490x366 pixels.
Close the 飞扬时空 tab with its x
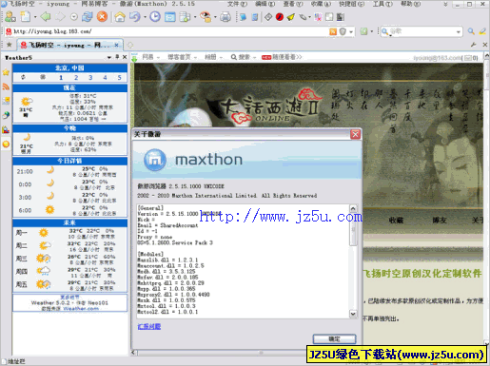coord(117,45)
